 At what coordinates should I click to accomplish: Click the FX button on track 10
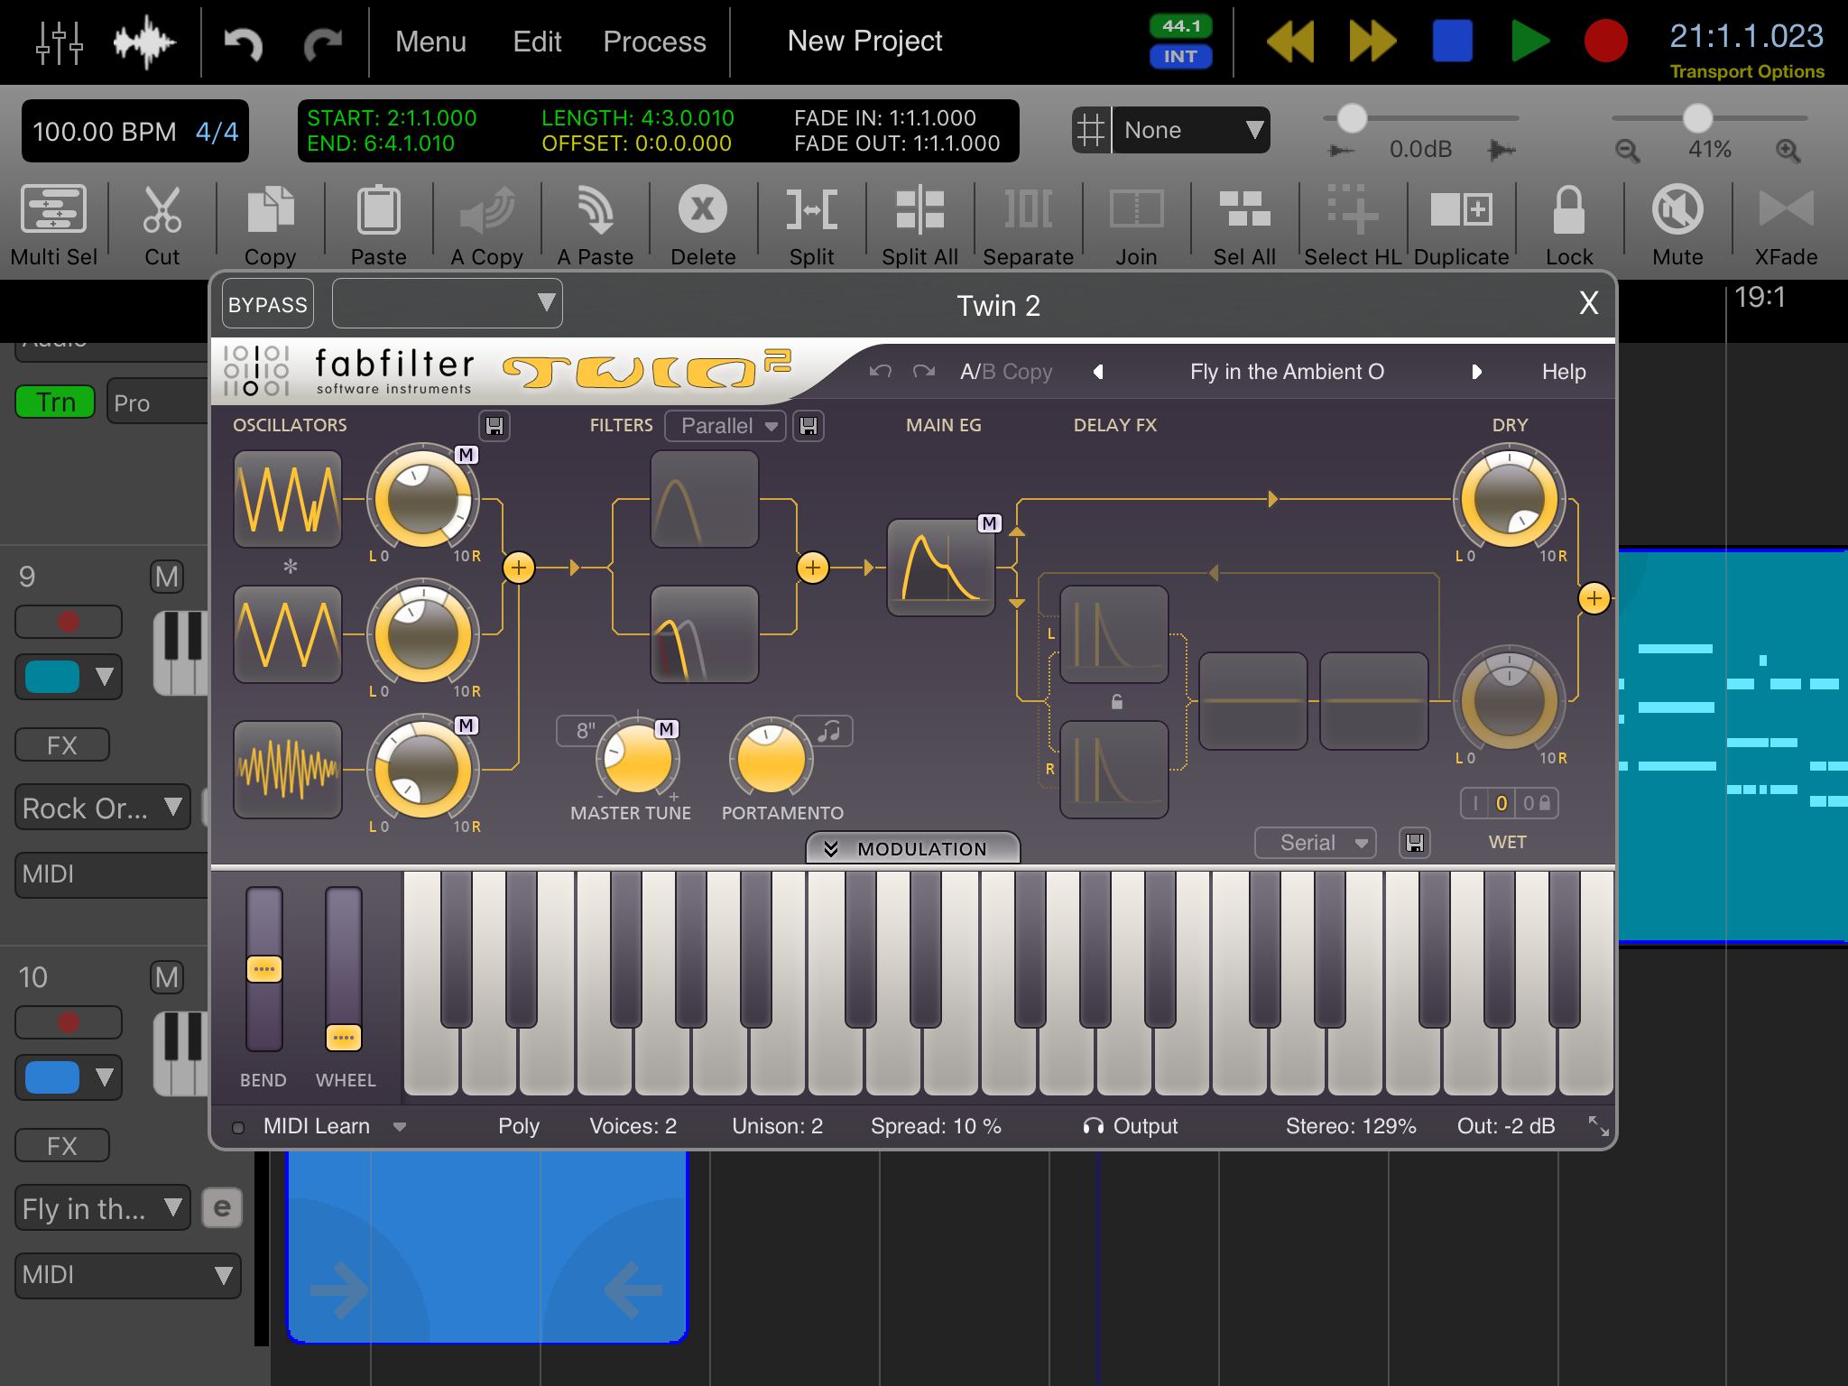coord(62,1146)
